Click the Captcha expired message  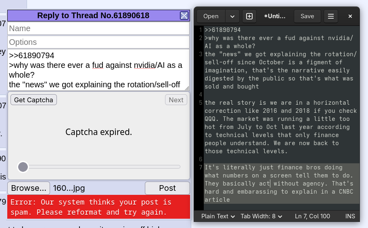(x=98, y=132)
